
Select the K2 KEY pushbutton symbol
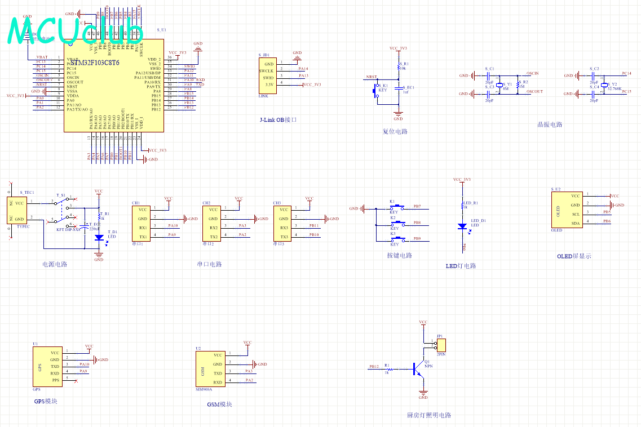pyautogui.click(x=397, y=224)
